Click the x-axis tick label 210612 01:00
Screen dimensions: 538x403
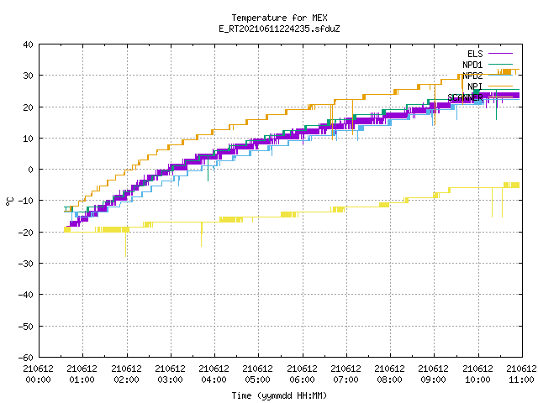tap(82, 374)
